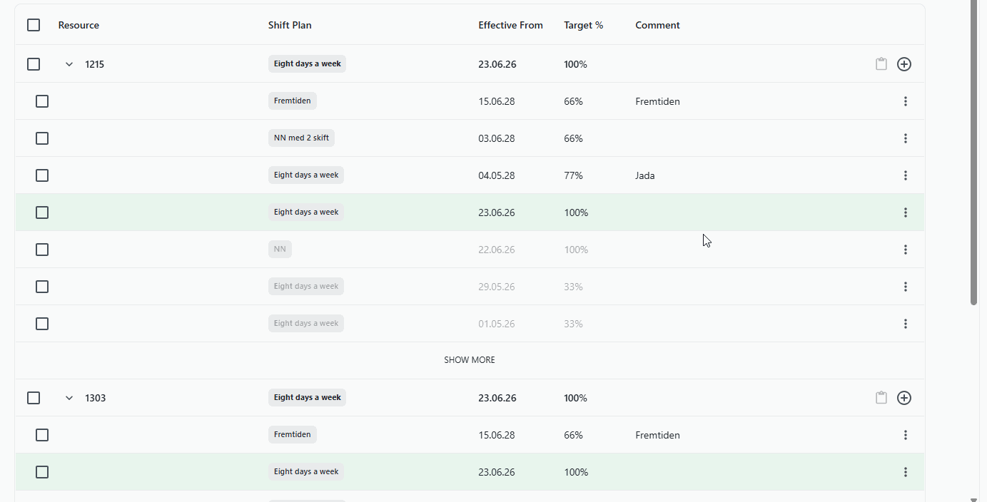Click the 'Fremtiden' shift plan tag under 1215
The height and width of the screenshot is (502, 987).
click(293, 101)
